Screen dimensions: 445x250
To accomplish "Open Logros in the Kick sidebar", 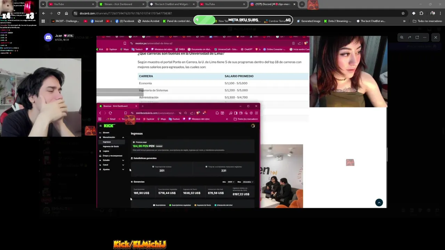I will pos(106,151).
